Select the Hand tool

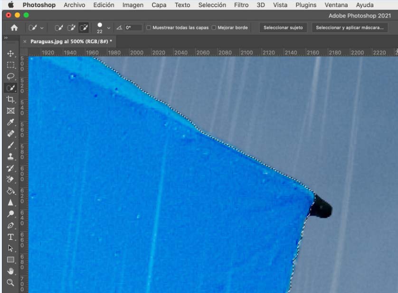tap(10, 271)
